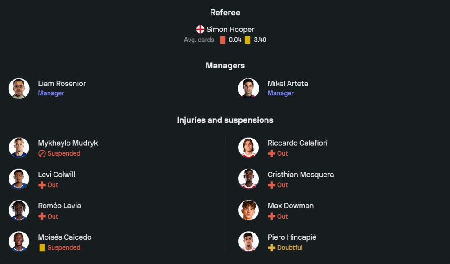Click the doubtful yellow cross icon for Piero Hincapié

click(x=271, y=248)
